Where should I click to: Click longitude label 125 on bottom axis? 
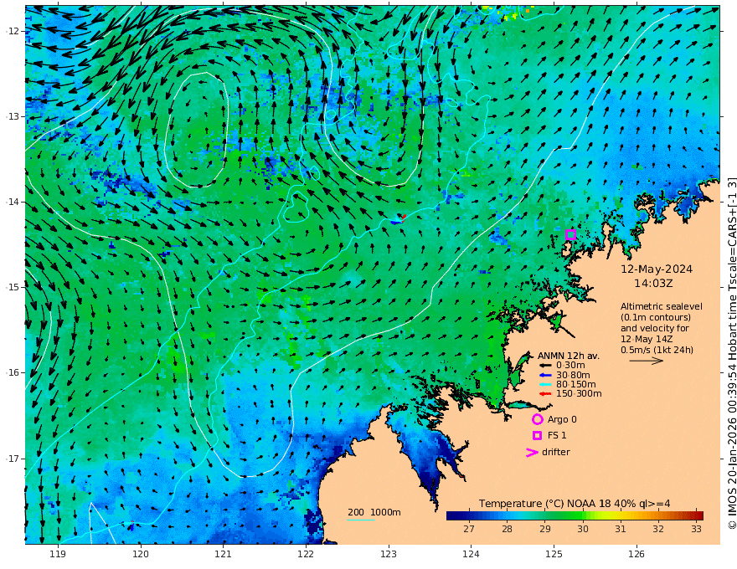tap(554, 555)
